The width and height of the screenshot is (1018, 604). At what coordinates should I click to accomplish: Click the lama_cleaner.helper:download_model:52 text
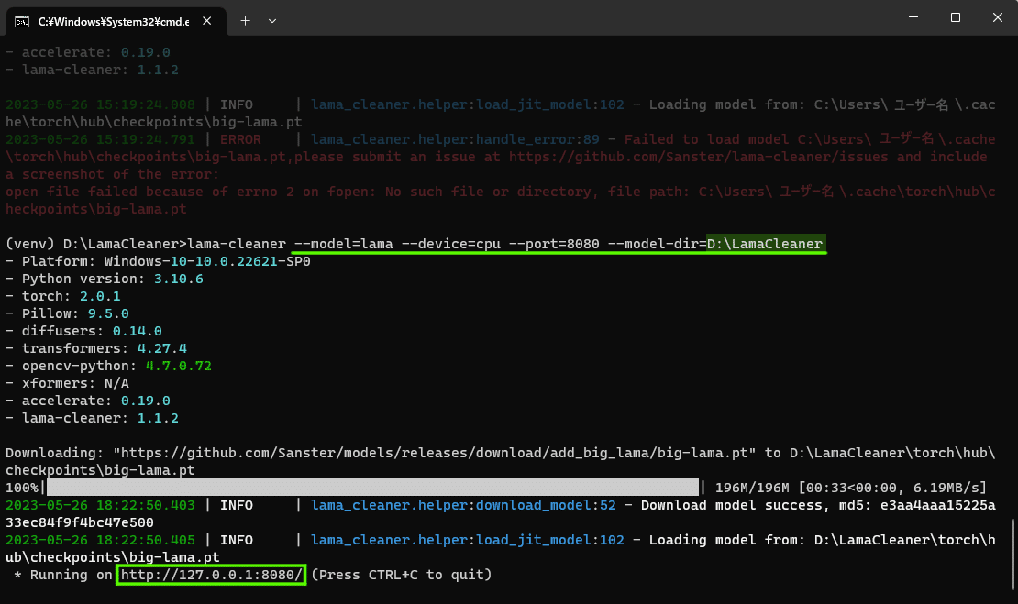click(x=463, y=505)
